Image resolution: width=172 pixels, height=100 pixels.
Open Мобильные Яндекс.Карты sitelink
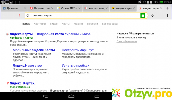point(34,50)
